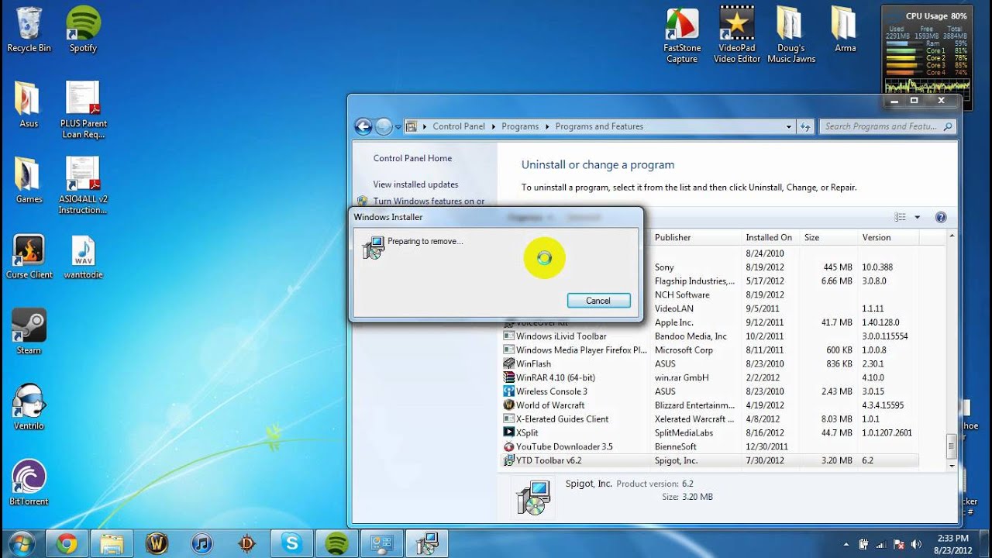Open the Spotify desktop shortcut
This screenshot has height=558, width=992.
click(83, 30)
